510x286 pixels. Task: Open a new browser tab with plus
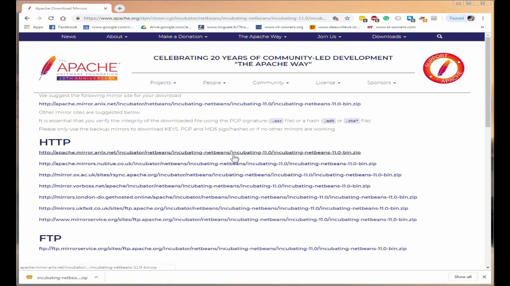point(120,8)
